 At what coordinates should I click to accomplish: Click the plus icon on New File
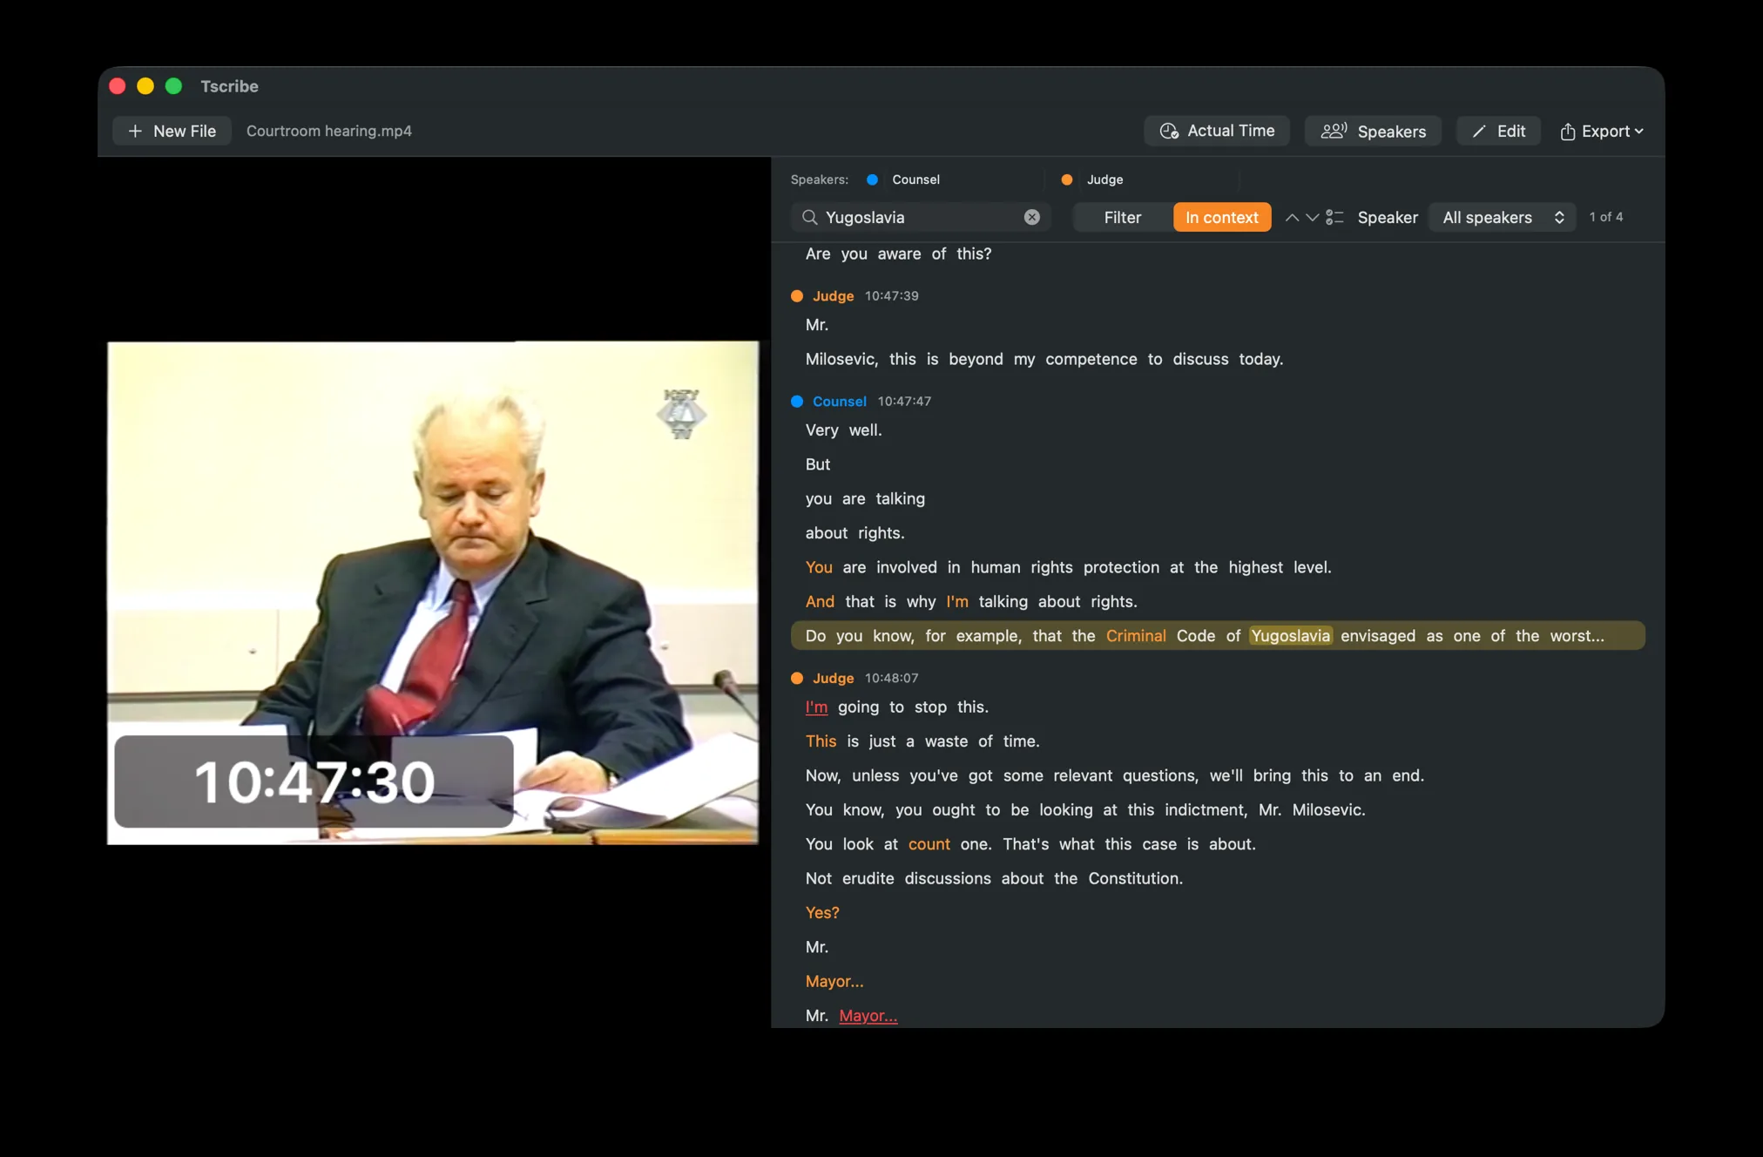point(135,131)
